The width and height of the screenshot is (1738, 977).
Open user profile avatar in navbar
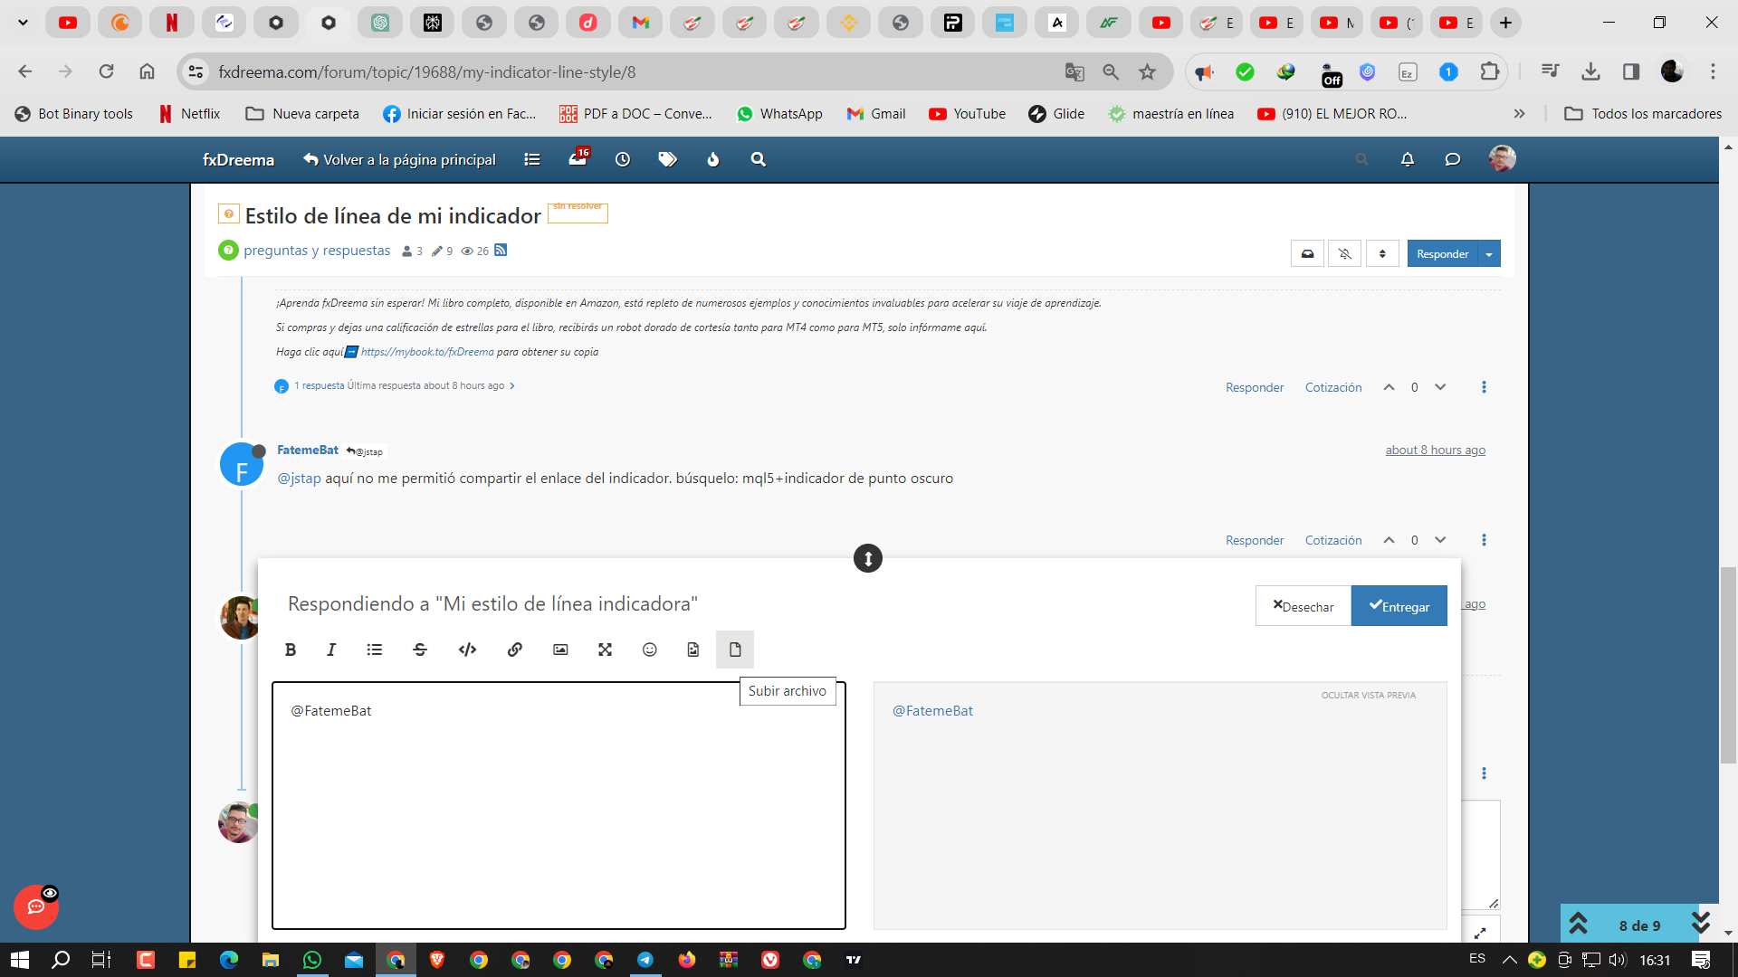tap(1503, 158)
